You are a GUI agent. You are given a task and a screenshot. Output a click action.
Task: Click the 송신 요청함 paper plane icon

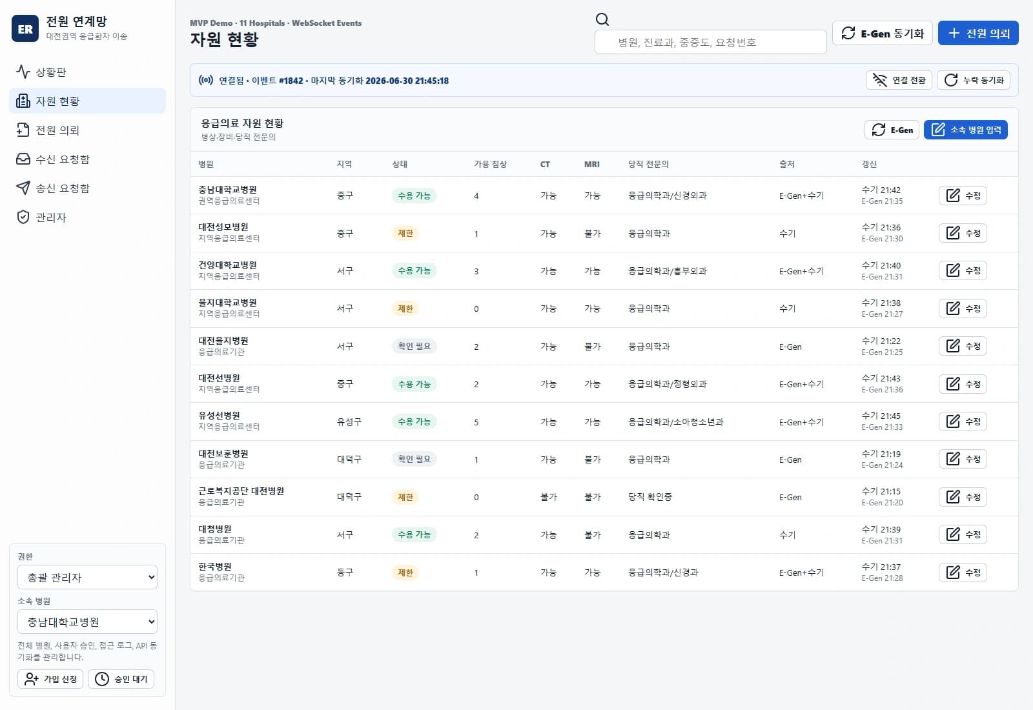click(x=23, y=188)
